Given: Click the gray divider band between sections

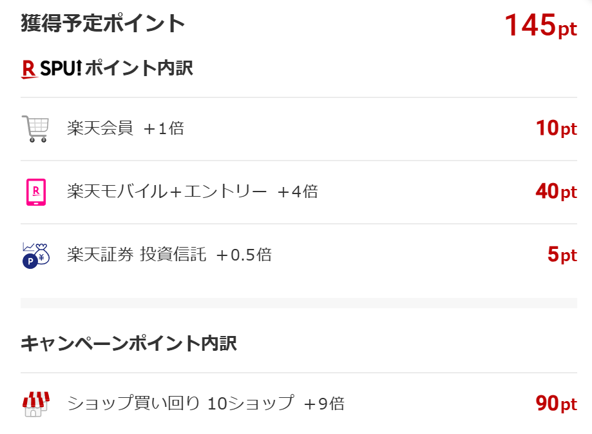Looking at the screenshot, I should [x=298, y=302].
